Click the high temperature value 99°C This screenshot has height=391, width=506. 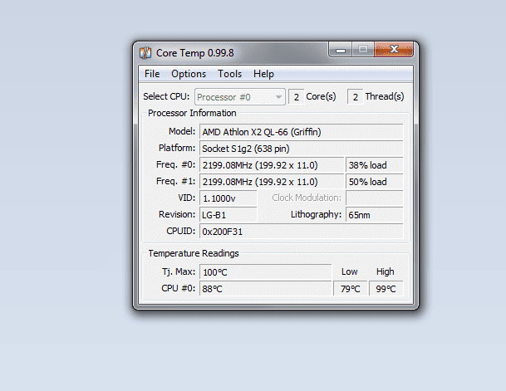386,289
